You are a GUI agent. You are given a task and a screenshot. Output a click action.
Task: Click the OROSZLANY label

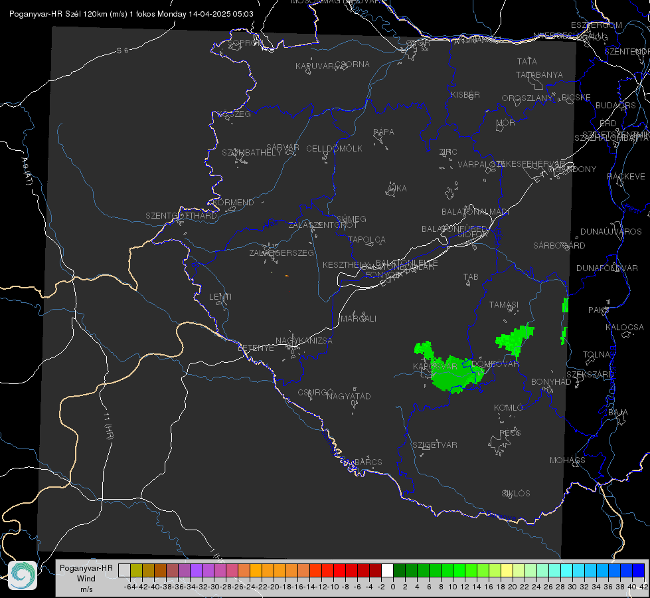(x=527, y=98)
